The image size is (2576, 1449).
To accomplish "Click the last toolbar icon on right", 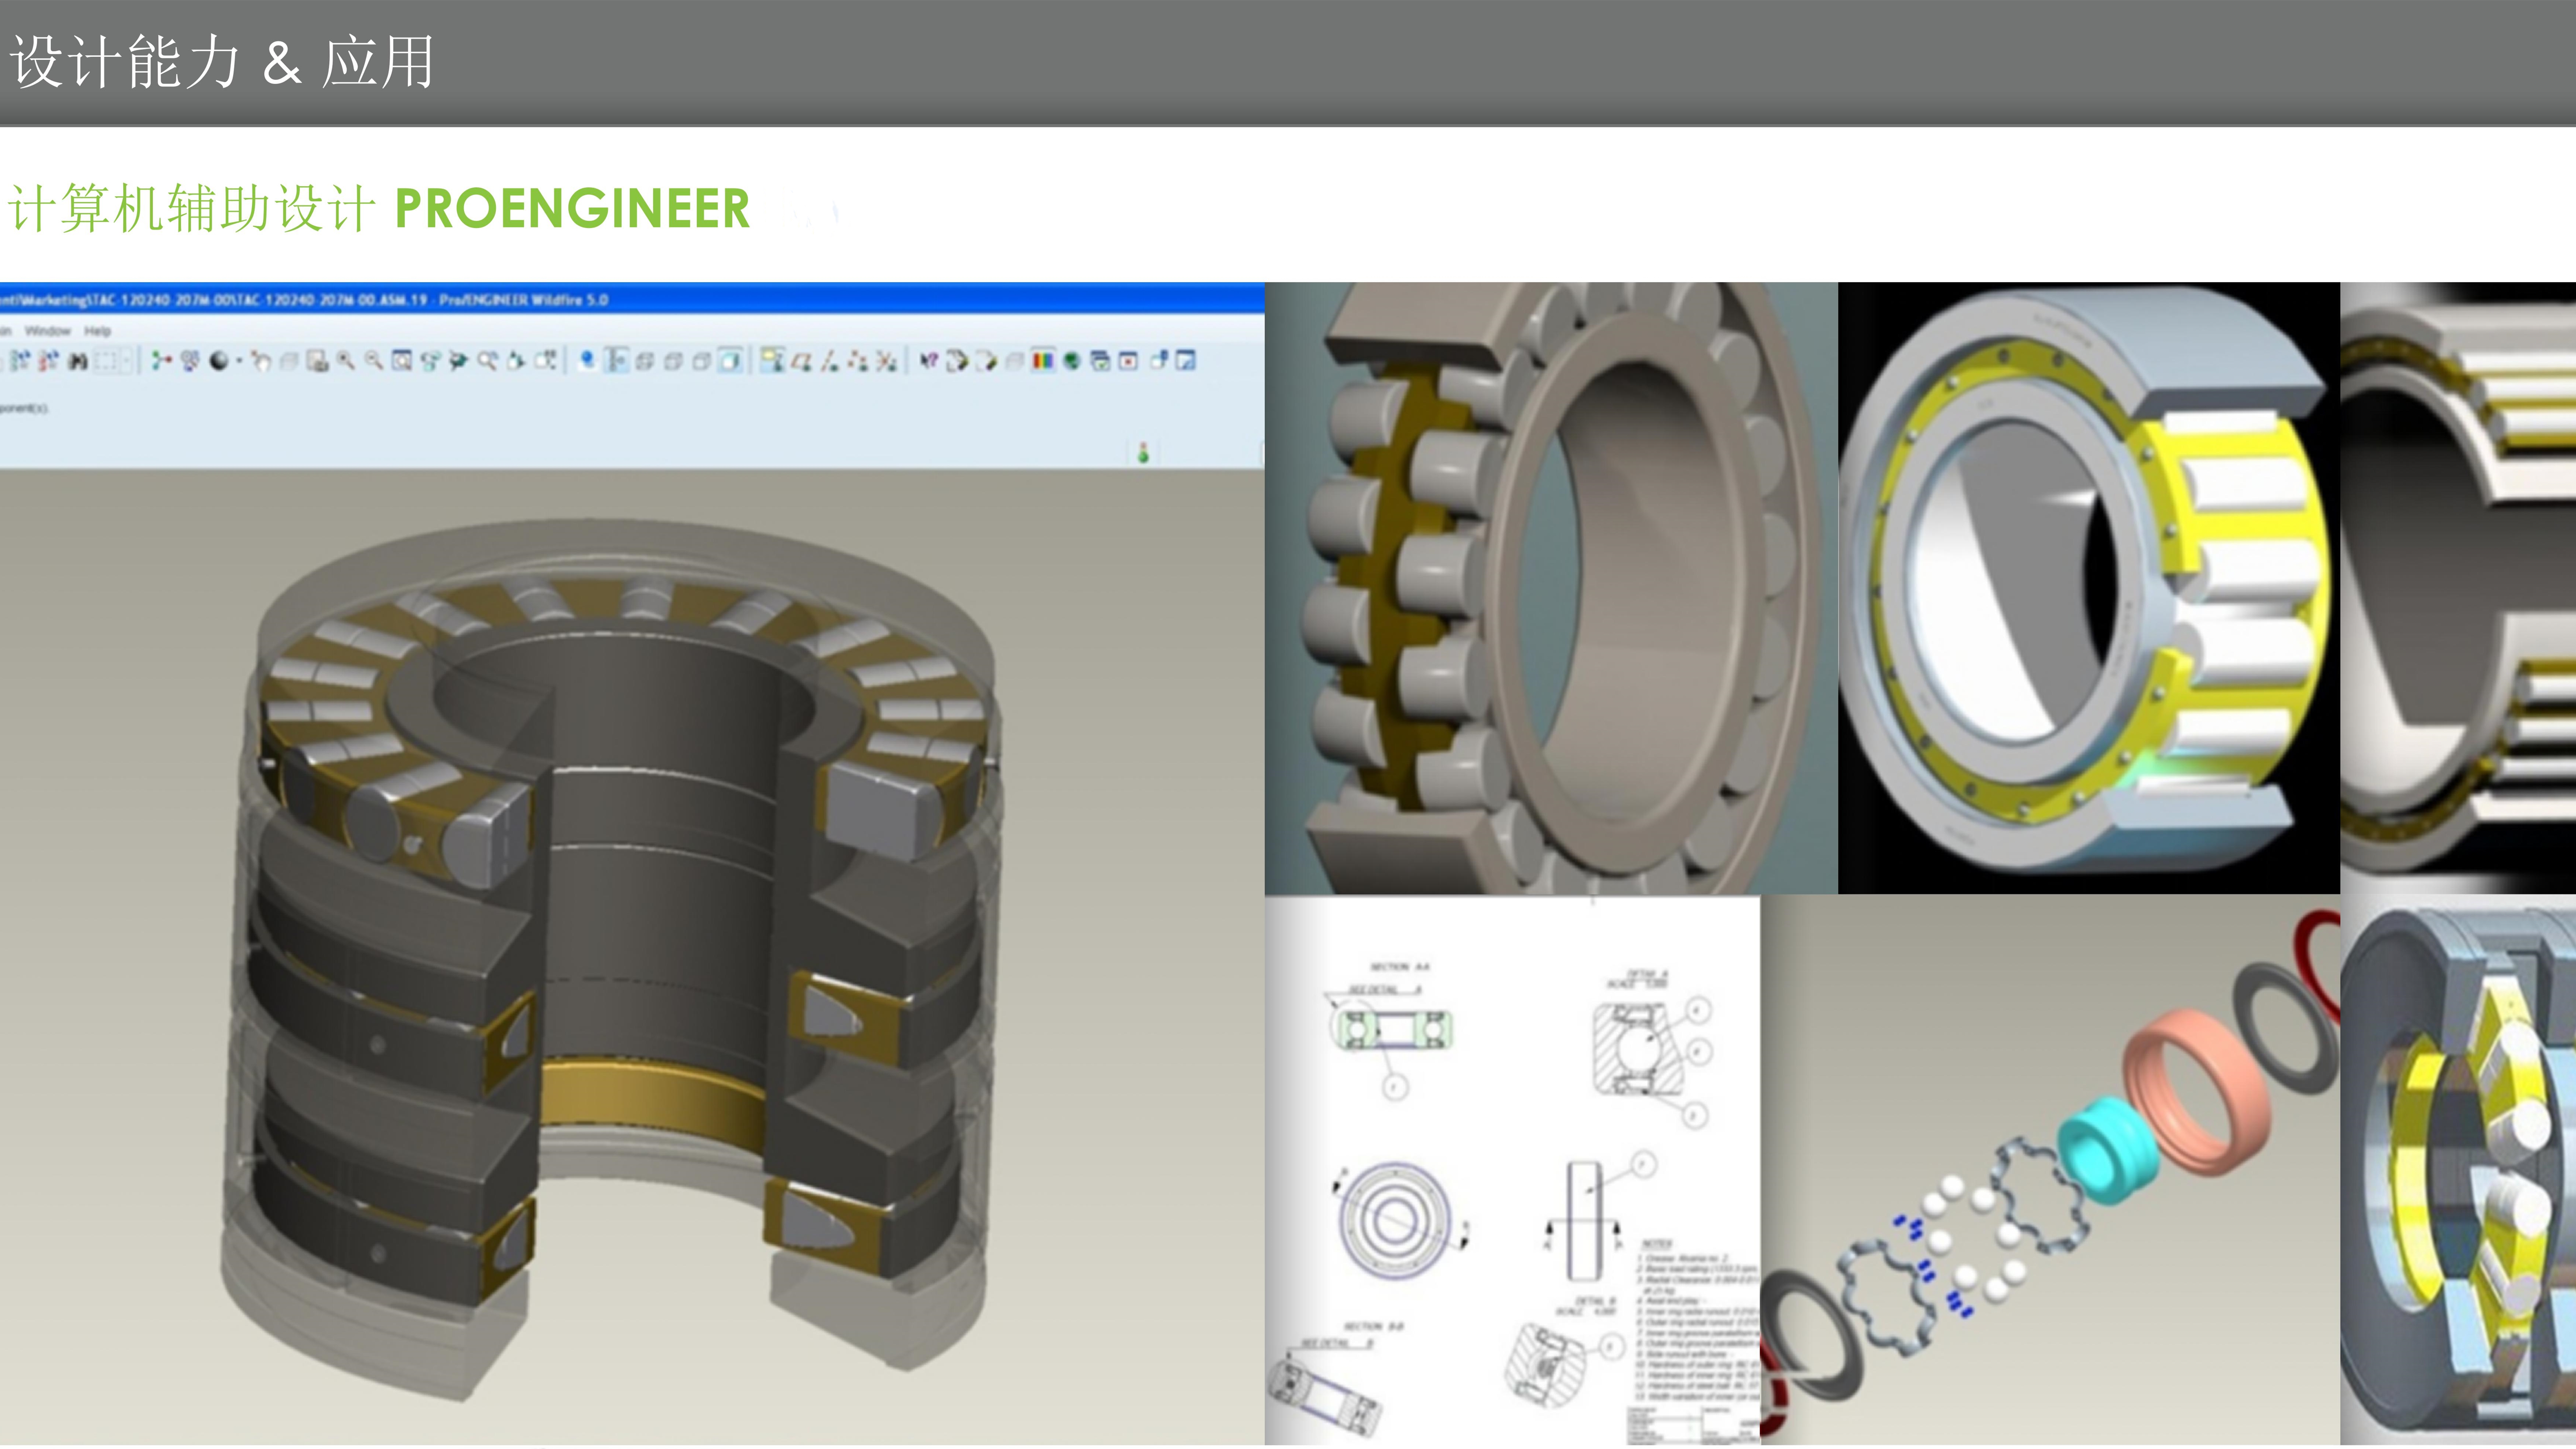I will click(1186, 360).
